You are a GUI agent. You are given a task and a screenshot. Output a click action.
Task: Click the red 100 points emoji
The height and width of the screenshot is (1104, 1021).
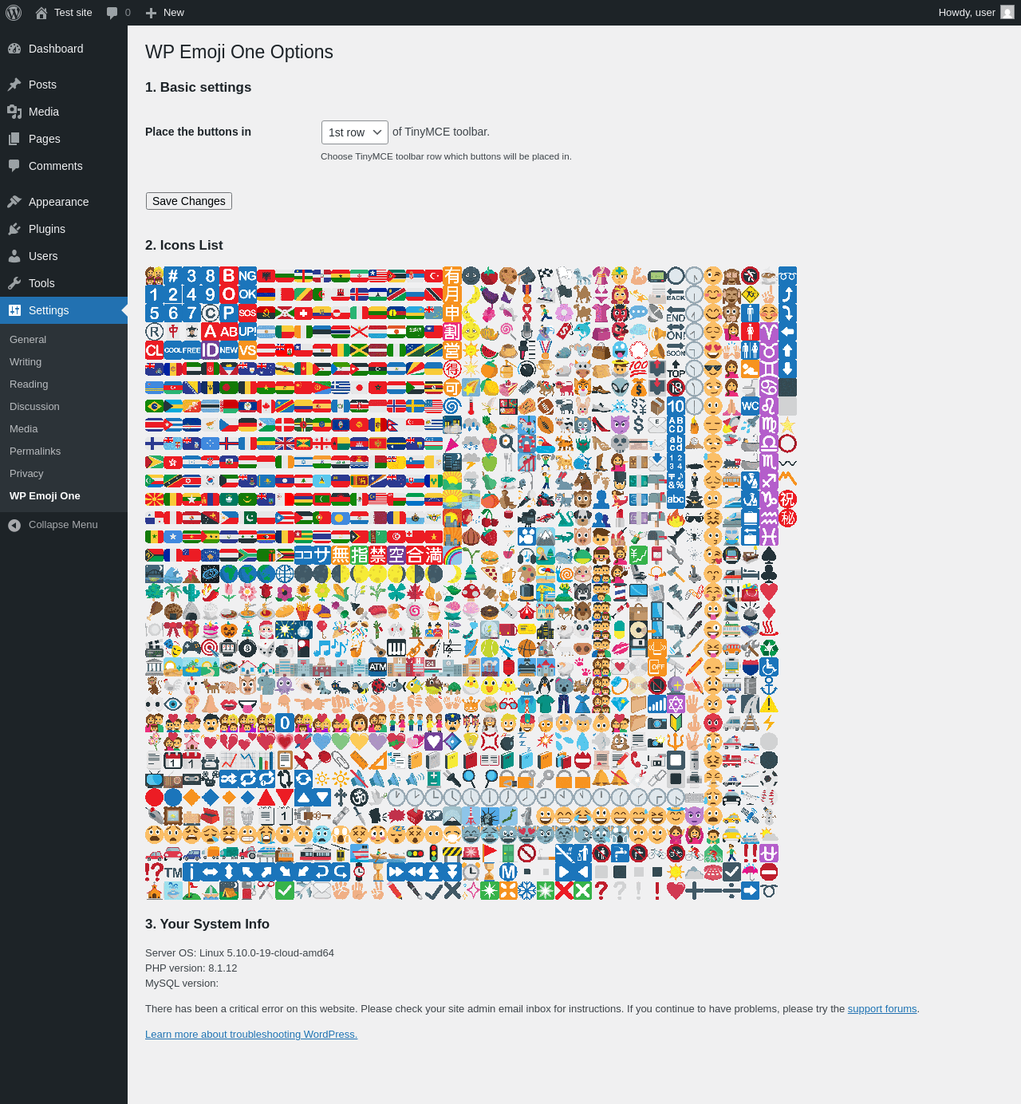tap(638, 369)
